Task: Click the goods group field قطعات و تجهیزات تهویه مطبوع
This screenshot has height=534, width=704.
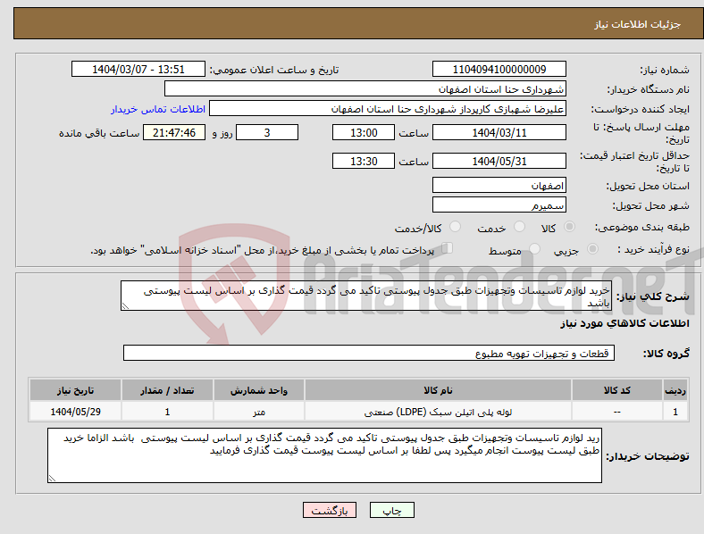Action: point(369,353)
